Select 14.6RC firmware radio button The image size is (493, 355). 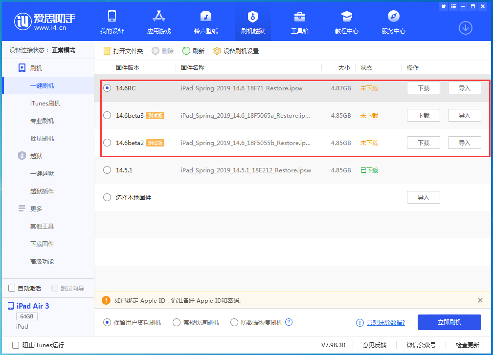107,88
